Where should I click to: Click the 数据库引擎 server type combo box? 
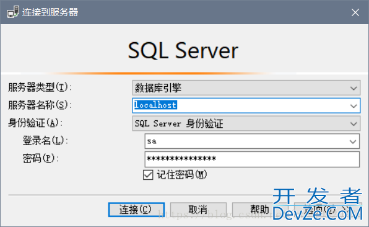246,88
